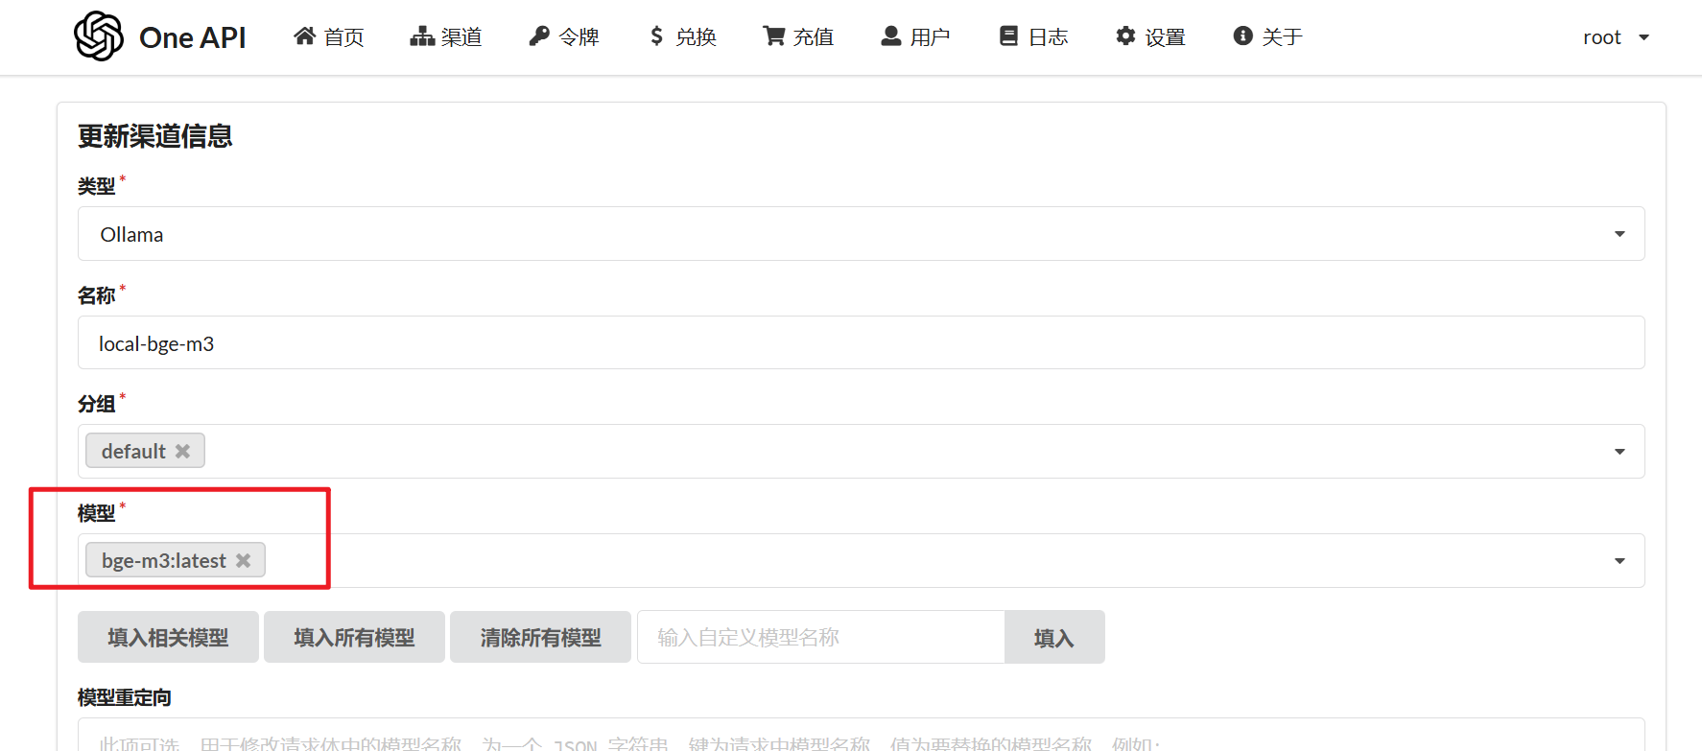1702x751 pixels.
Task: Click the book icon beside 日志
Action: coord(1008,36)
